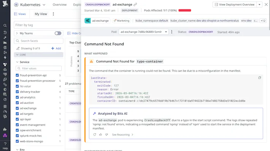
Task: Close the ad-exchange side panel
Action: point(266,5)
